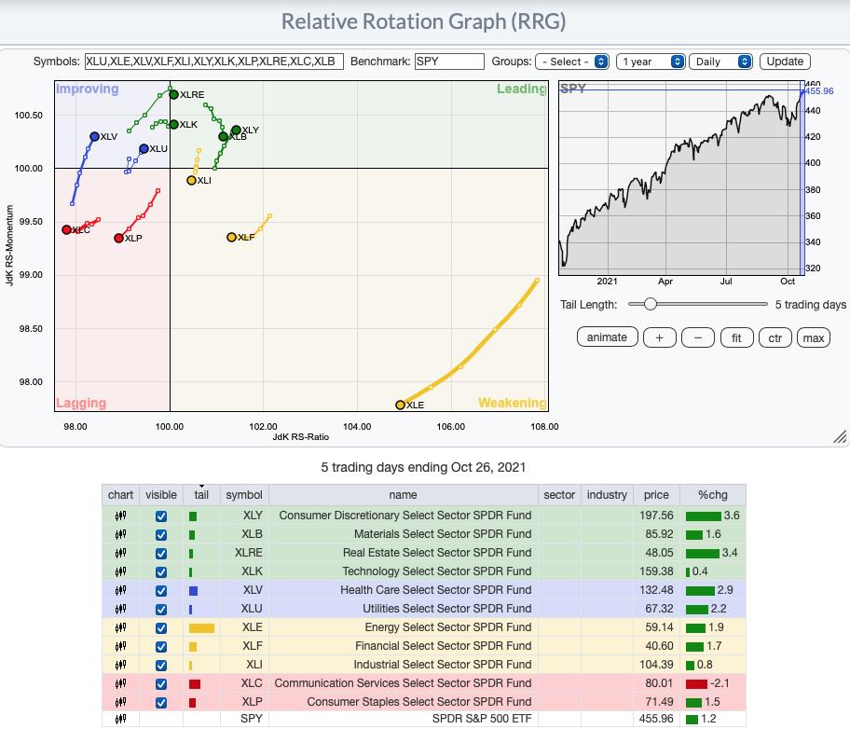Sort table by sector column header
850x729 pixels.
[x=559, y=495]
